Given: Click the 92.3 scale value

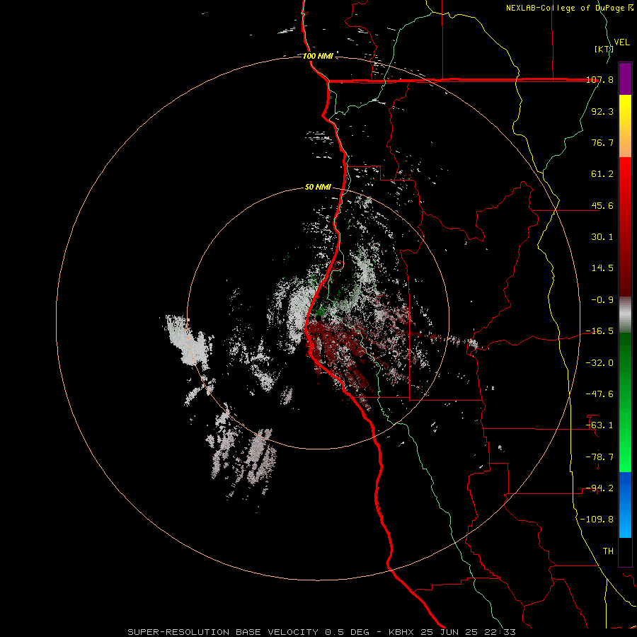Looking at the screenshot, I should click(602, 111).
